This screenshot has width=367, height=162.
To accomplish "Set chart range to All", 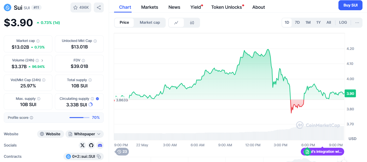I will pos(329,23).
